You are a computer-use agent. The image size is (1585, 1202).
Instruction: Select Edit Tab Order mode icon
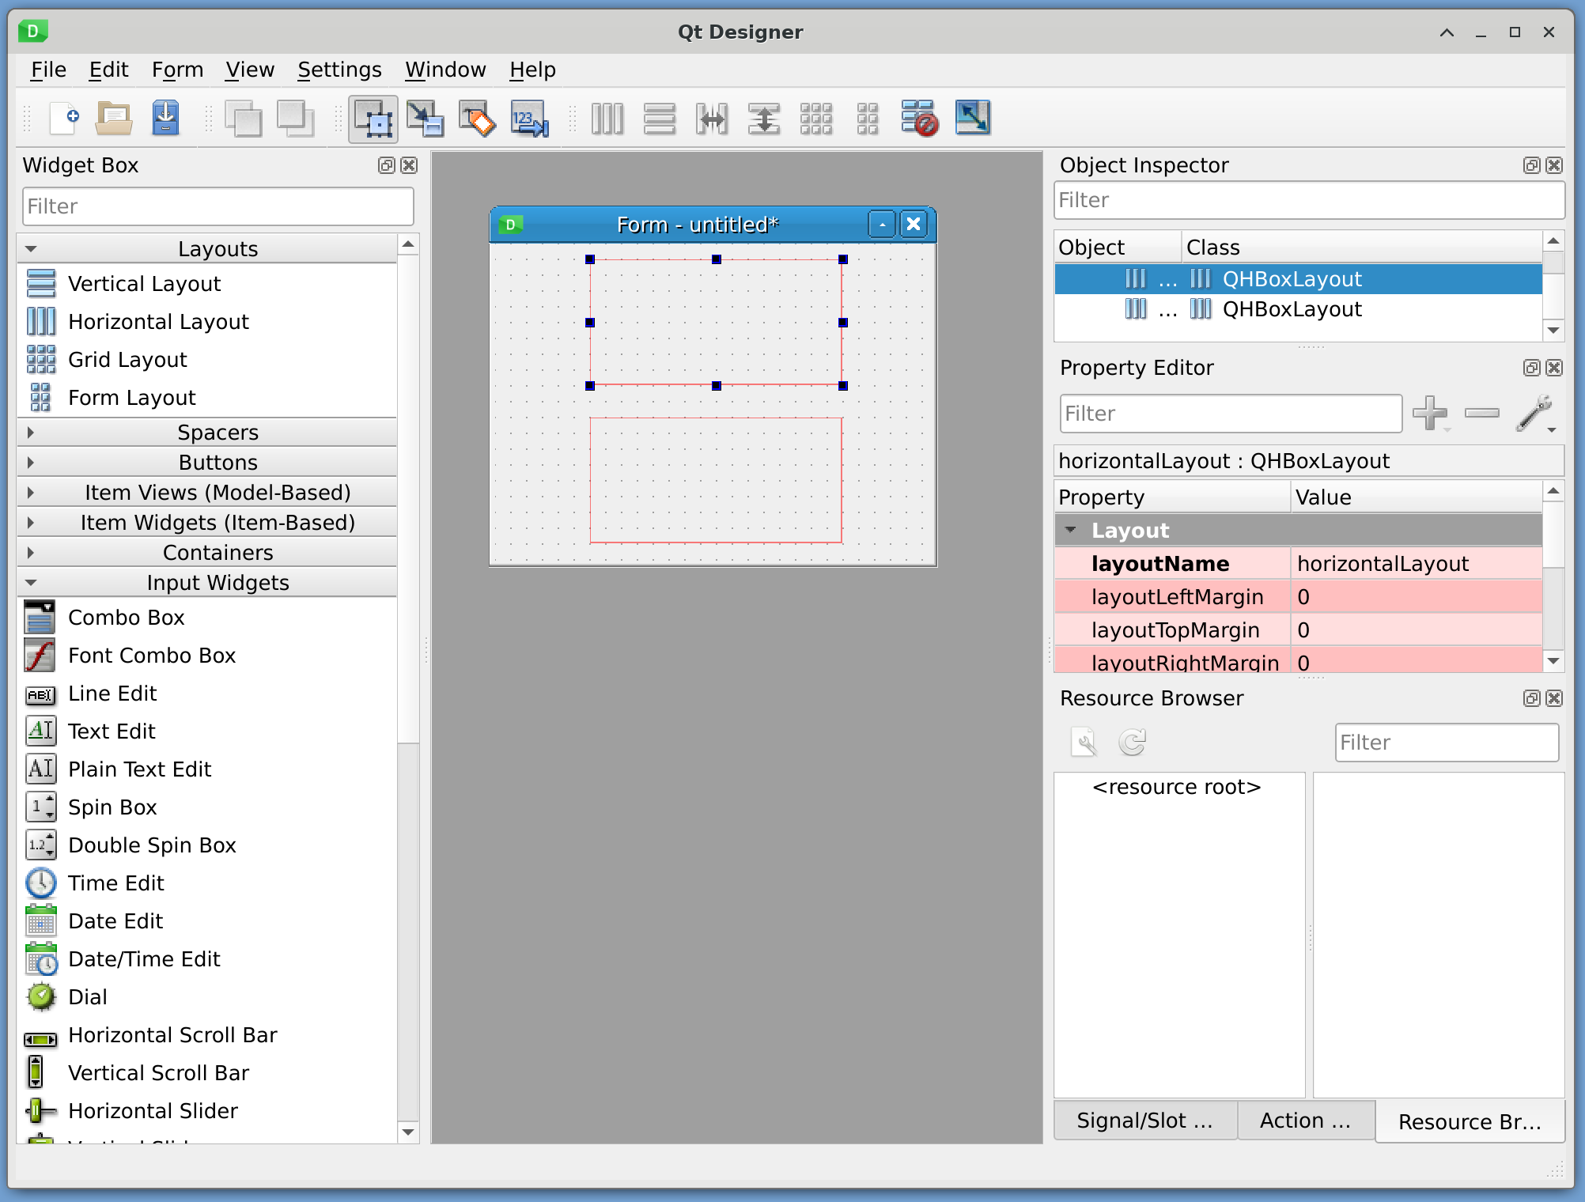(529, 119)
